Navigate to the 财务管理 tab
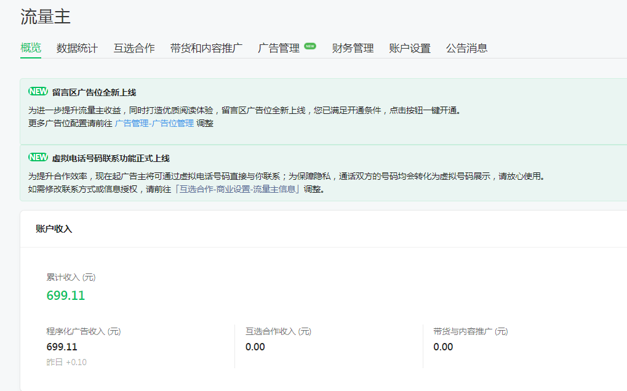The width and height of the screenshot is (627, 391). point(353,48)
